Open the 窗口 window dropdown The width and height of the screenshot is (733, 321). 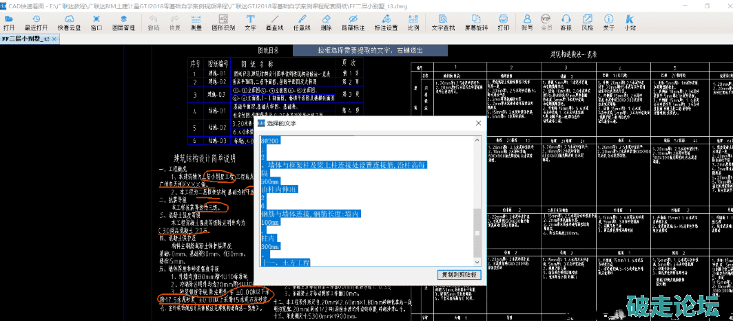(x=96, y=21)
